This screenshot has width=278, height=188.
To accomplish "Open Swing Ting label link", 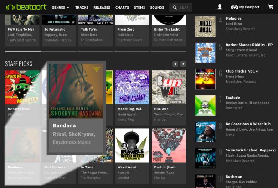I will [x=125, y=120].
